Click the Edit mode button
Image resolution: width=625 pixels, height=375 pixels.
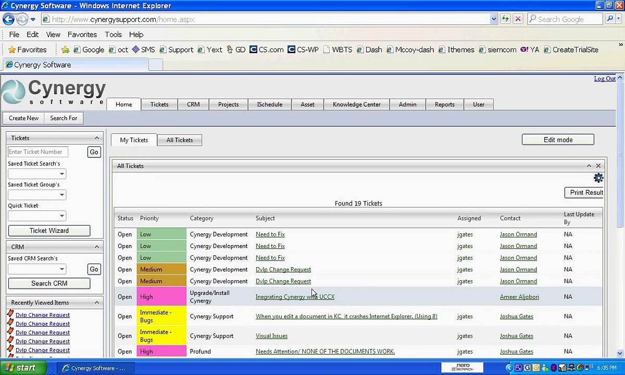[x=558, y=140]
